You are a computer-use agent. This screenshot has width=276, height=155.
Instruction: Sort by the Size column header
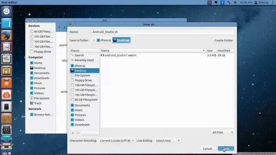[x=211, y=51]
